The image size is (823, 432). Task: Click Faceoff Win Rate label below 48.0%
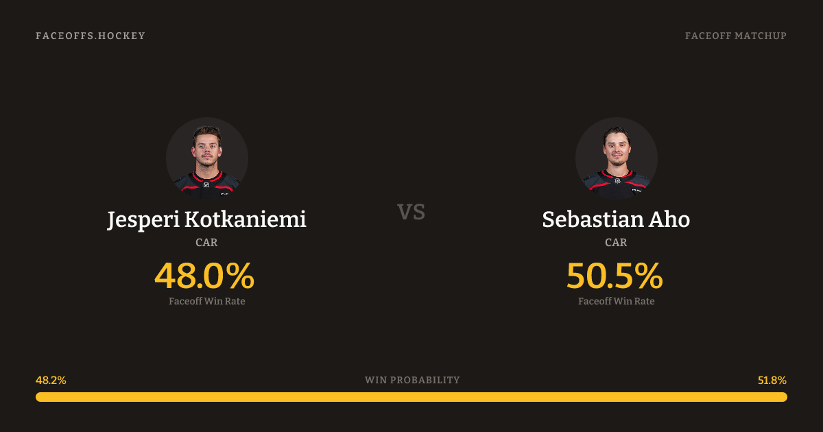tap(206, 301)
